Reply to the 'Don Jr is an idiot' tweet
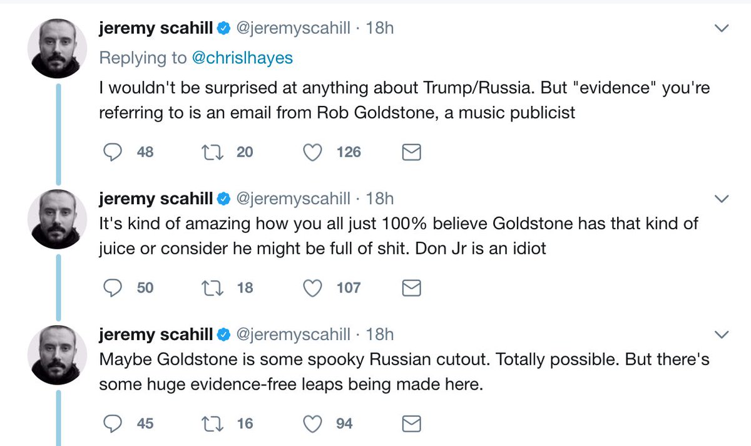 112,288
